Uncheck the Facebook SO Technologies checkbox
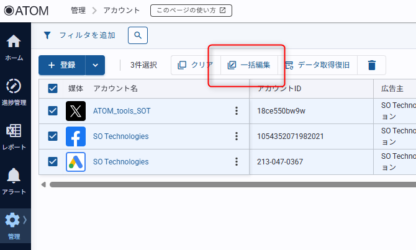 point(53,136)
